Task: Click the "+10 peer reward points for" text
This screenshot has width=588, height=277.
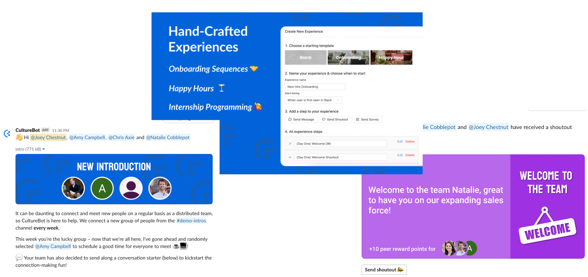Action: click(x=402, y=249)
